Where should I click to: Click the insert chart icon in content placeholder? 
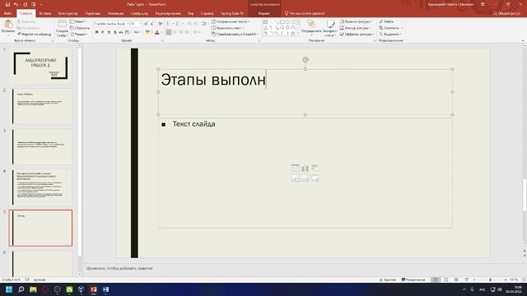click(305, 168)
